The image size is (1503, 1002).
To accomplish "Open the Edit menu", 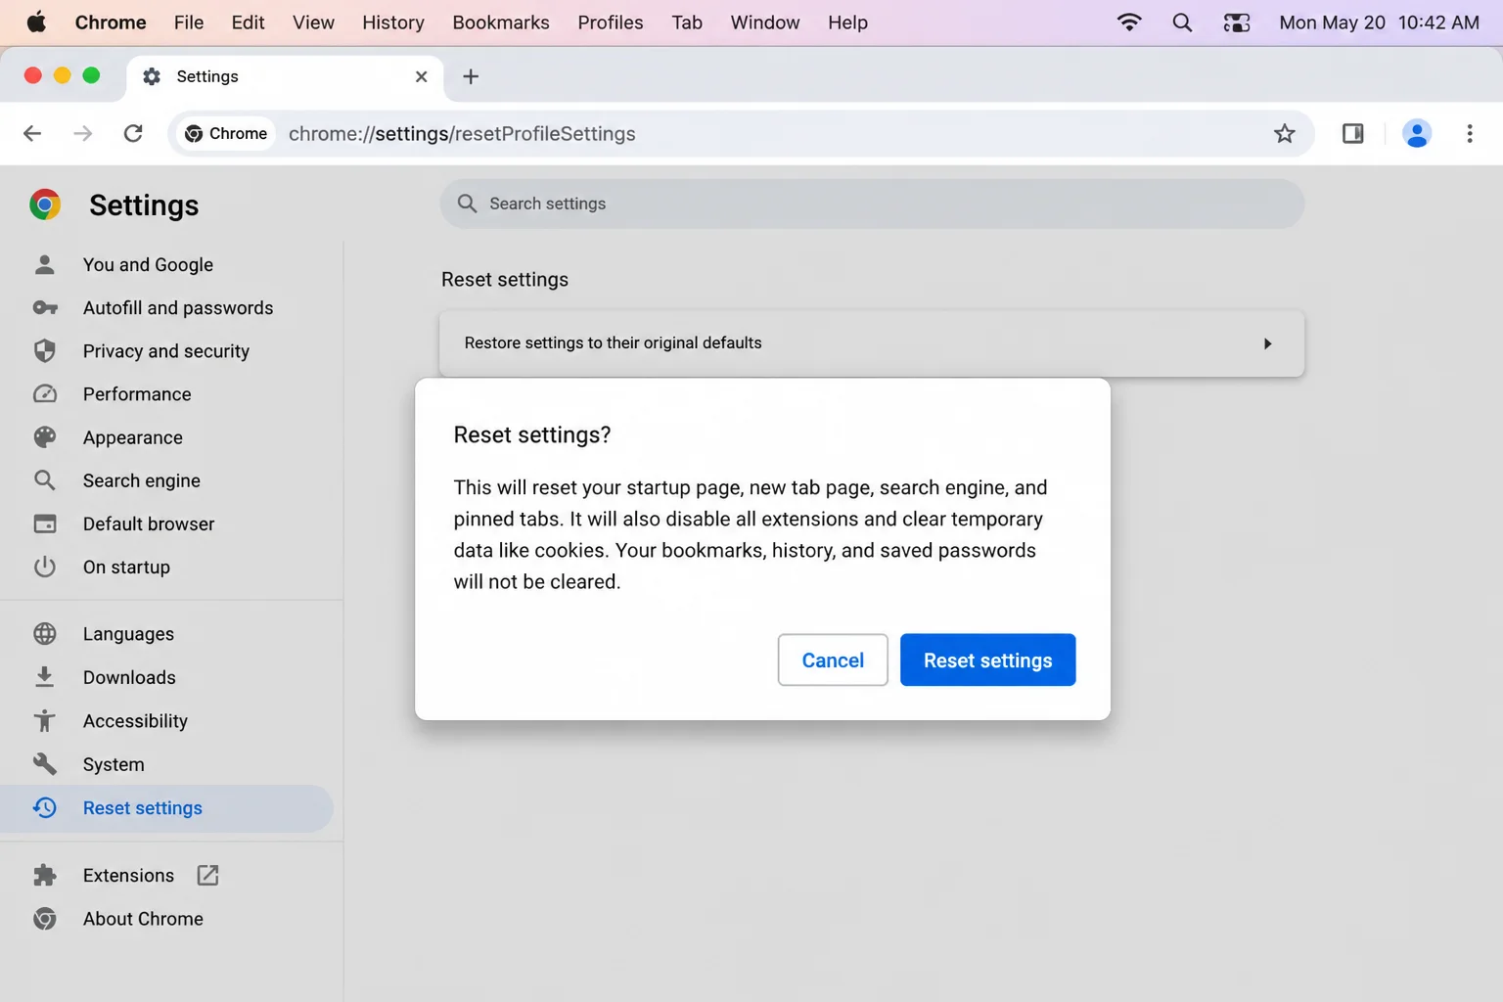I will (248, 23).
